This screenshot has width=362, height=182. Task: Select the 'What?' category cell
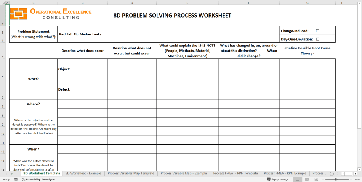[x=34, y=79]
